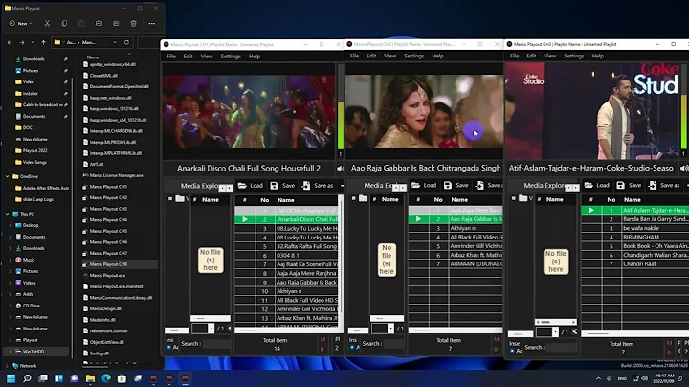Open New dropdown in File Explorer
Image resolution: width=689 pixels, height=387 pixels.
21,23
